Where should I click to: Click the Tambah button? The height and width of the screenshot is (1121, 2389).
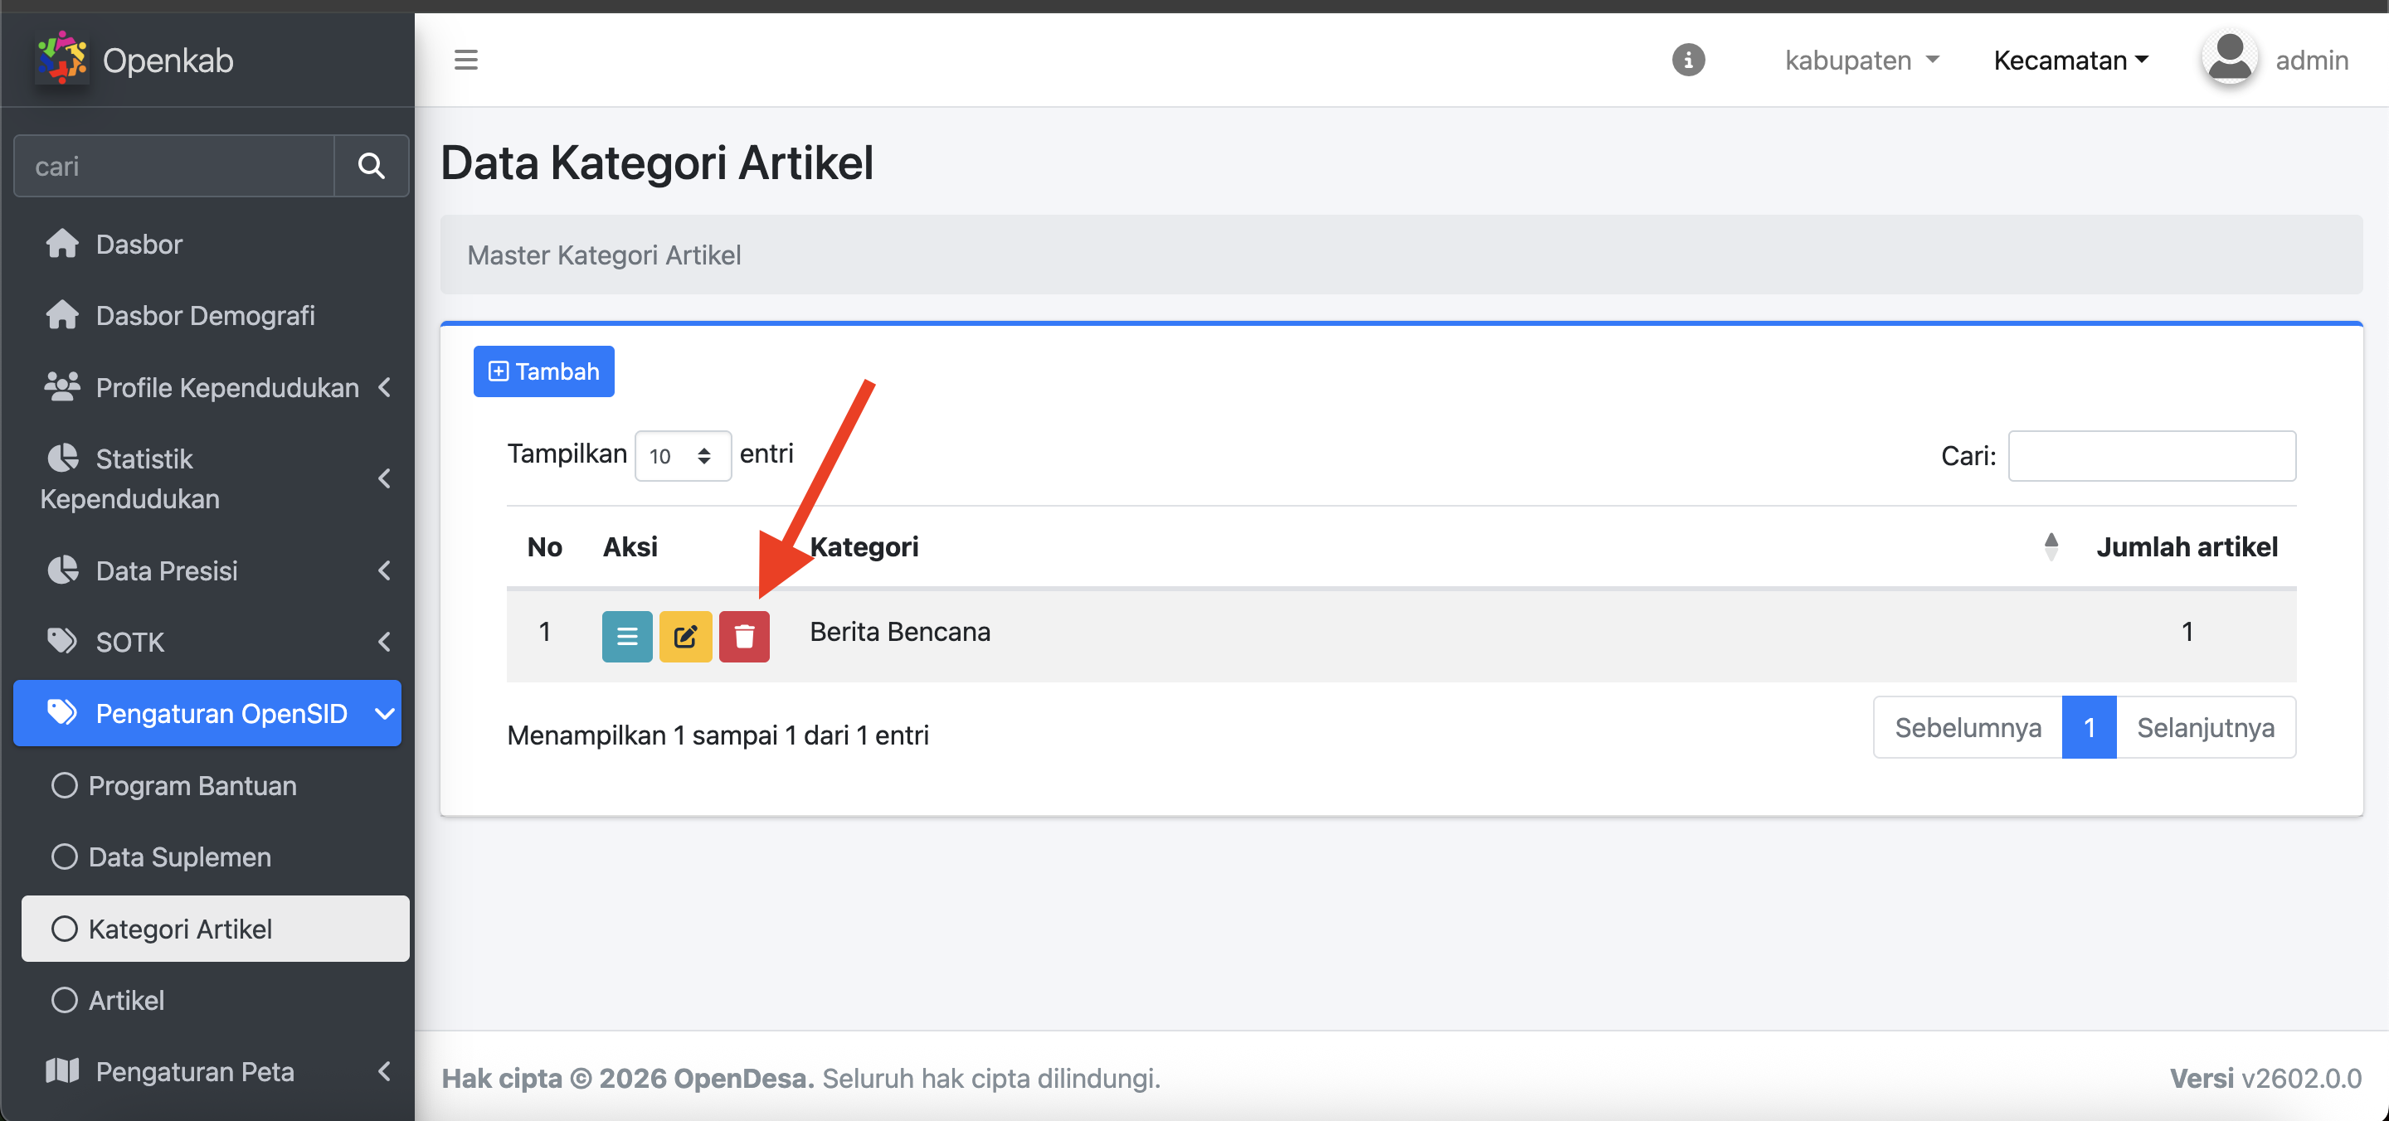coord(543,371)
